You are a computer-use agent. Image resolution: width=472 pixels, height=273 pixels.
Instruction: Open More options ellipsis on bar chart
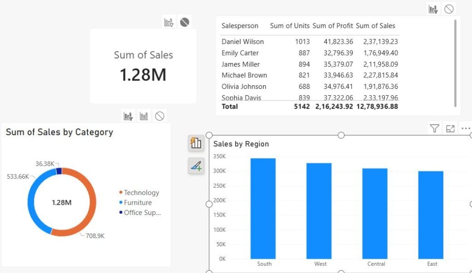pos(466,129)
